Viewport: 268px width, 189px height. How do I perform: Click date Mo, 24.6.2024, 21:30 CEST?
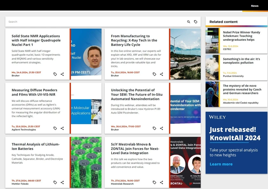(26, 72)
